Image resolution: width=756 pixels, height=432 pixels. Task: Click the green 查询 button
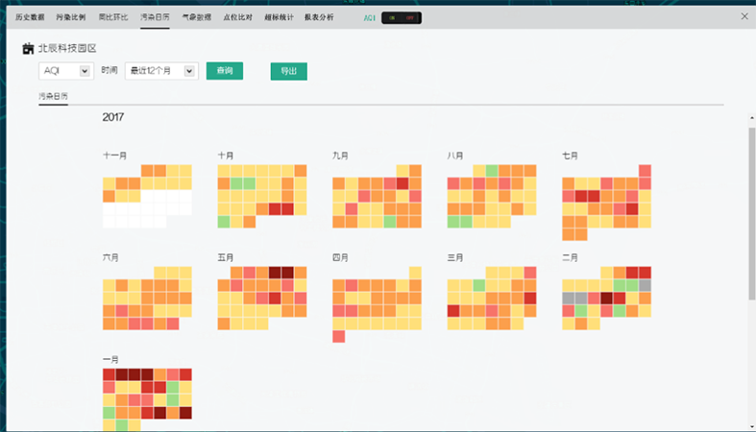point(225,71)
